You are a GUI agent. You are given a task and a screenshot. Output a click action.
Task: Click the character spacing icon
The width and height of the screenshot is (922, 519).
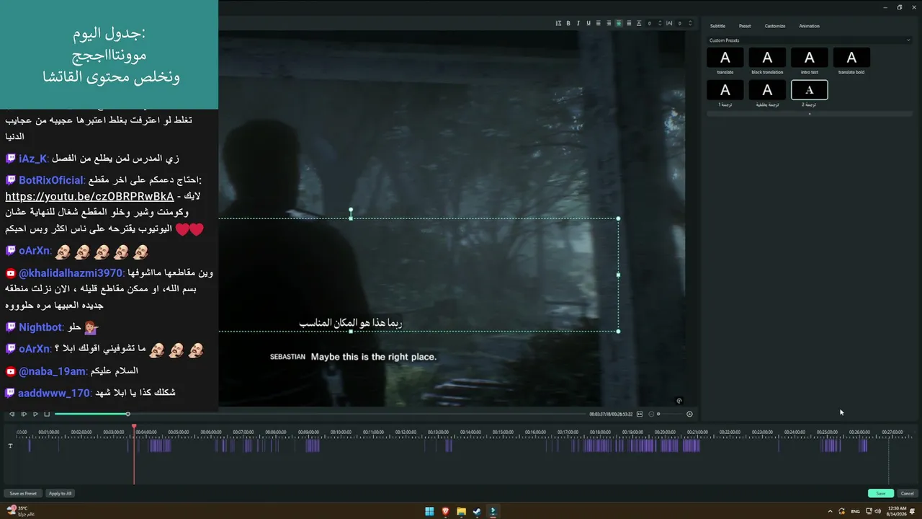(669, 23)
